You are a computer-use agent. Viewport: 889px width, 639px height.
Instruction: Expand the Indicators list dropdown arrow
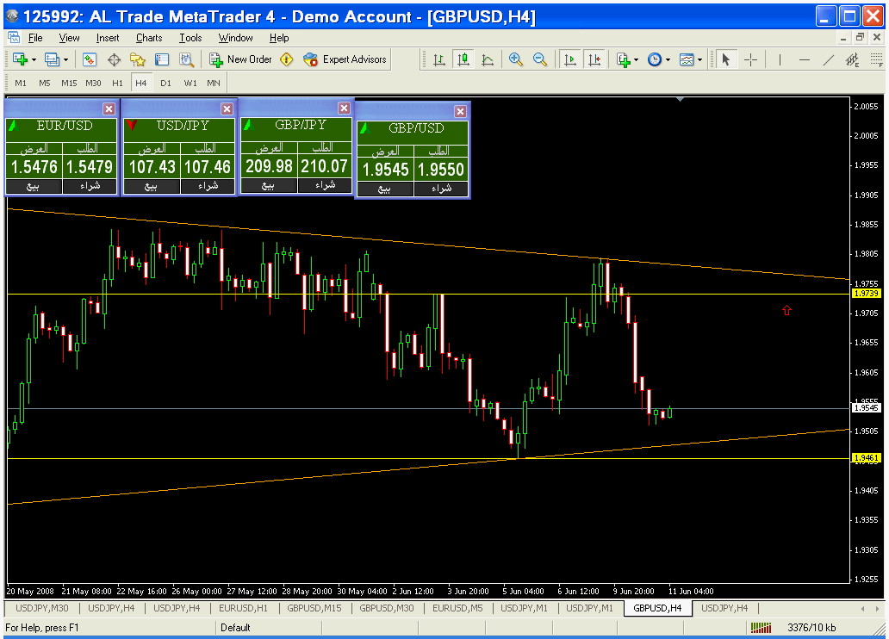pos(637,60)
